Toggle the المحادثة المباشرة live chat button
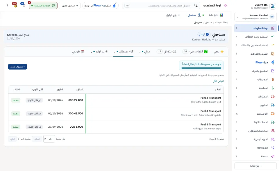The width and height of the screenshot is (279, 171). tap(43, 6)
